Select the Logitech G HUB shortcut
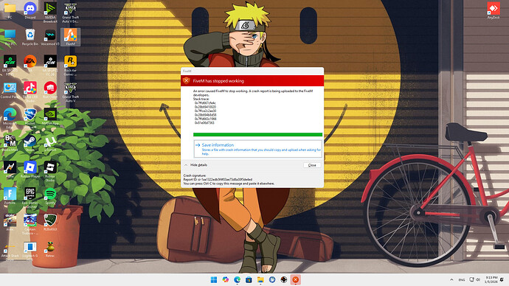This screenshot has width=509, height=286. click(x=30, y=251)
